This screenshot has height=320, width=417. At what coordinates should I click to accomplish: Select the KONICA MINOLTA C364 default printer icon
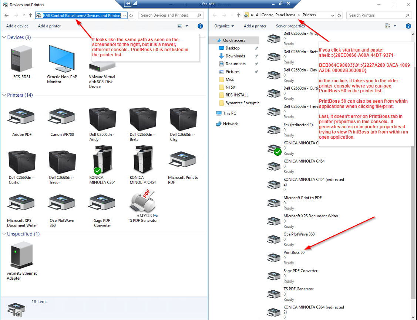click(102, 160)
